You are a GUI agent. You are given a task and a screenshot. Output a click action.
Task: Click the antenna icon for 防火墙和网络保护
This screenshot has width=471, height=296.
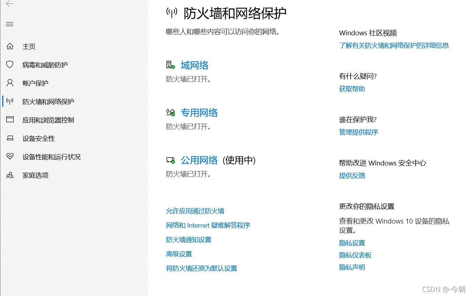10,101
